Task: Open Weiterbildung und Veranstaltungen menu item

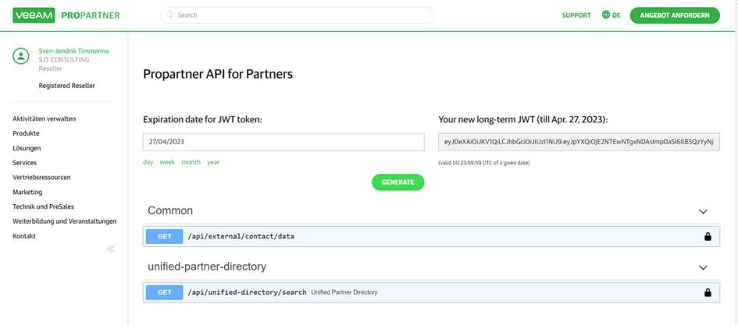Action: (65, 221)
